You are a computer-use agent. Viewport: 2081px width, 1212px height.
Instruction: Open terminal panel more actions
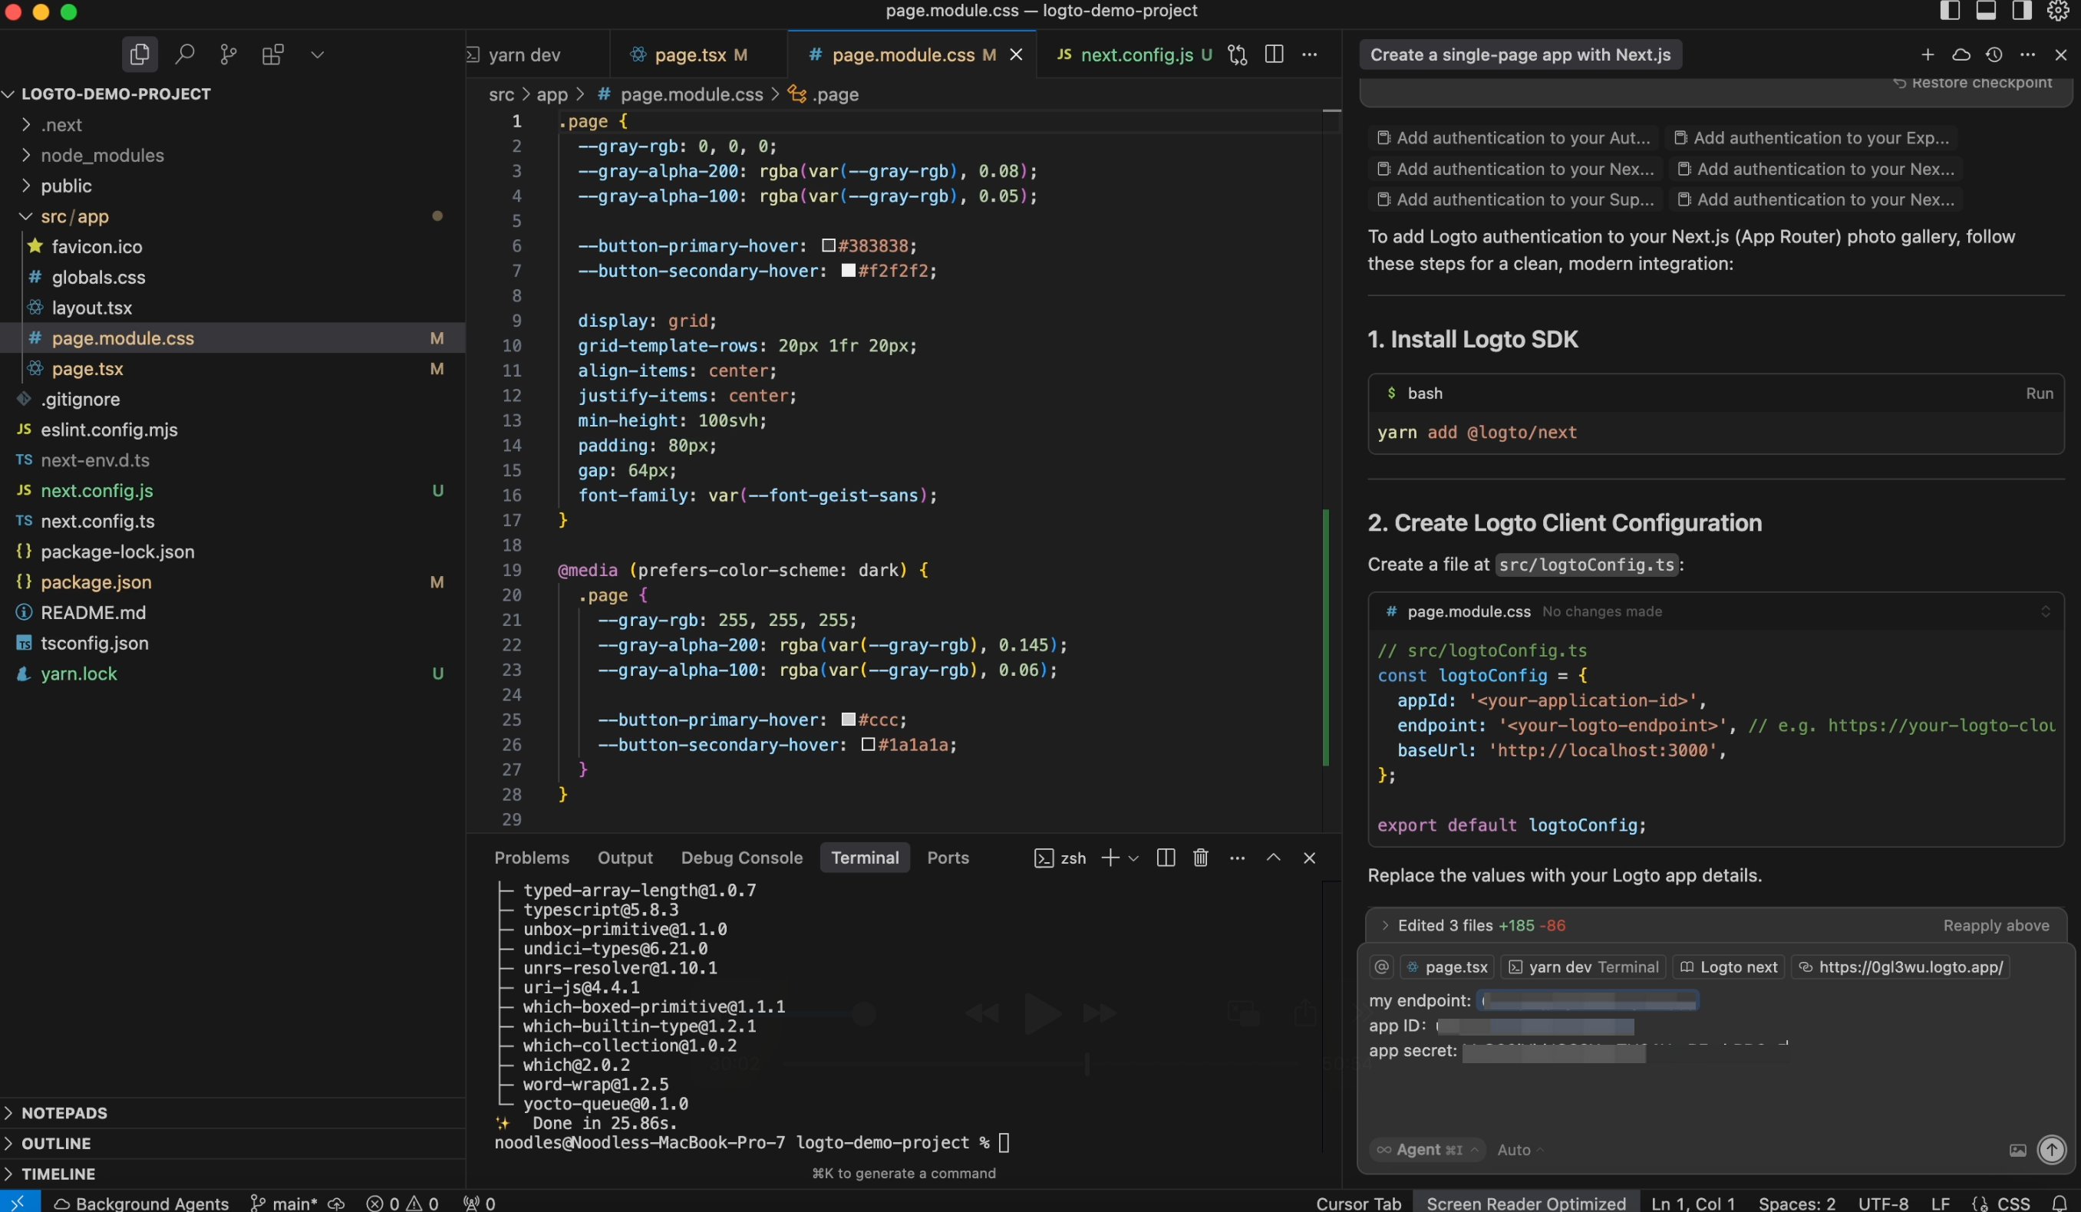(1237, 858)
